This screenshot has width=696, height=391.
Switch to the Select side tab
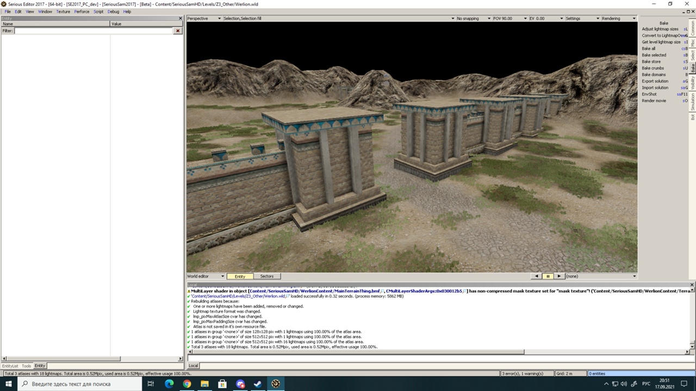point(693,55)
